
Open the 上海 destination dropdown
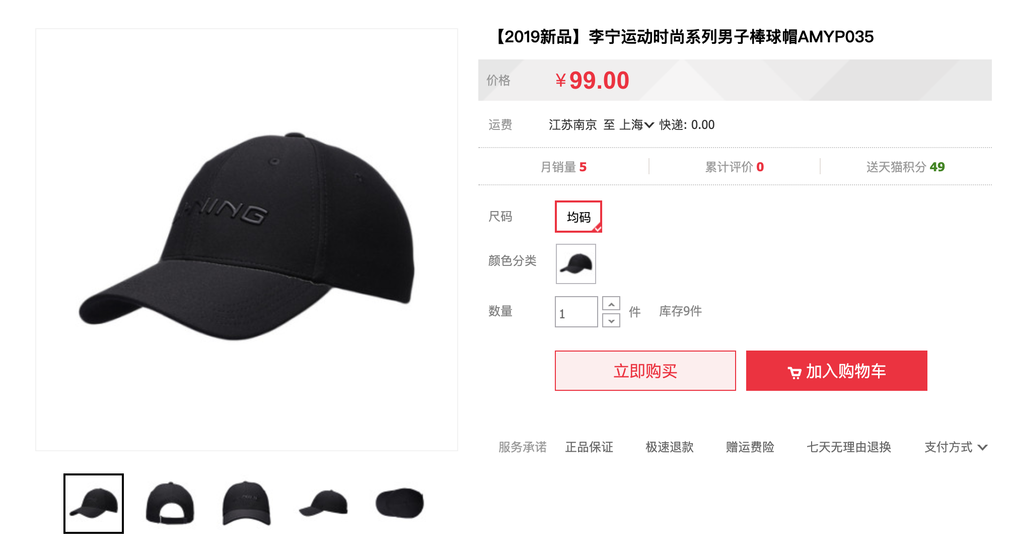[636, 125]
